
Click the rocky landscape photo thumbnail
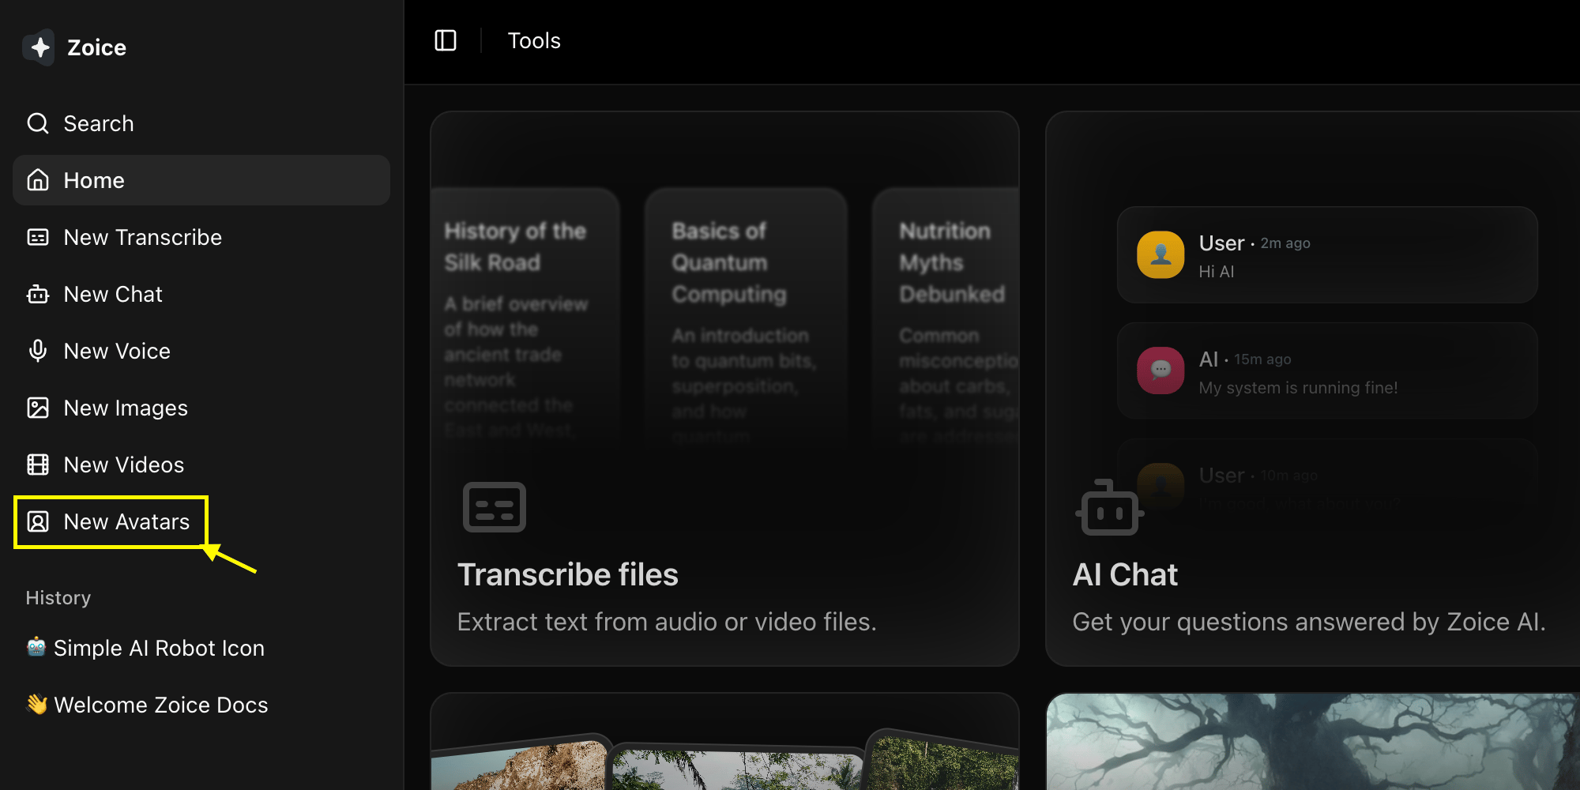(x=521, y=763)
